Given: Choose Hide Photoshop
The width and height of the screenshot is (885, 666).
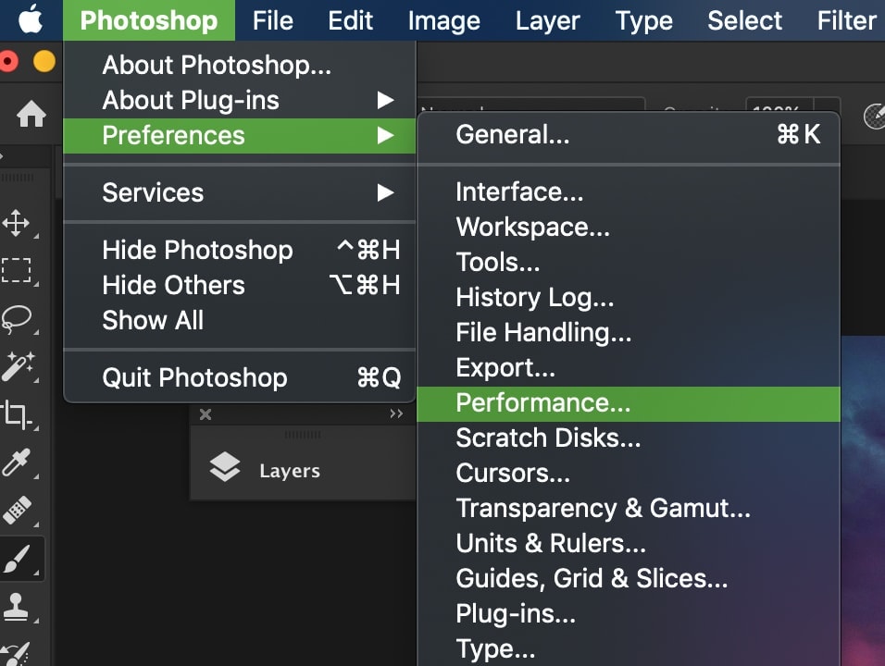Looking at the screenshot, I should tap(240, 250).
